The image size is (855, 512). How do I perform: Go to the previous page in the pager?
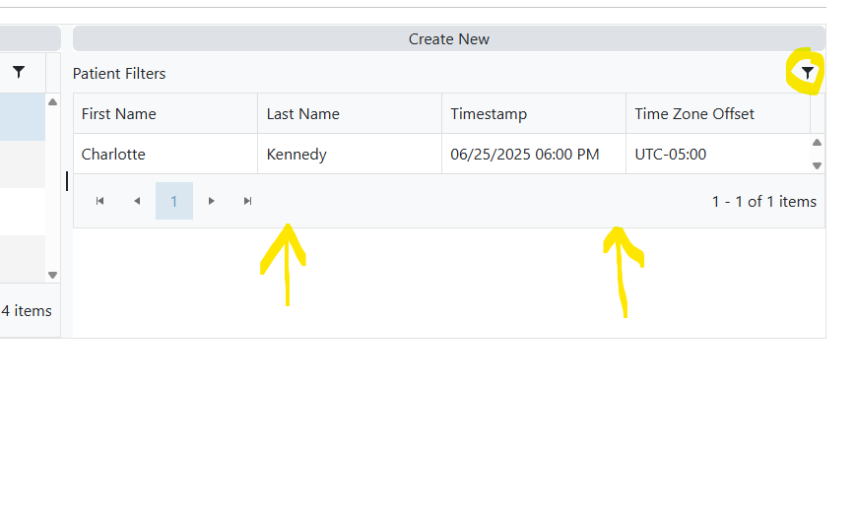137,201
